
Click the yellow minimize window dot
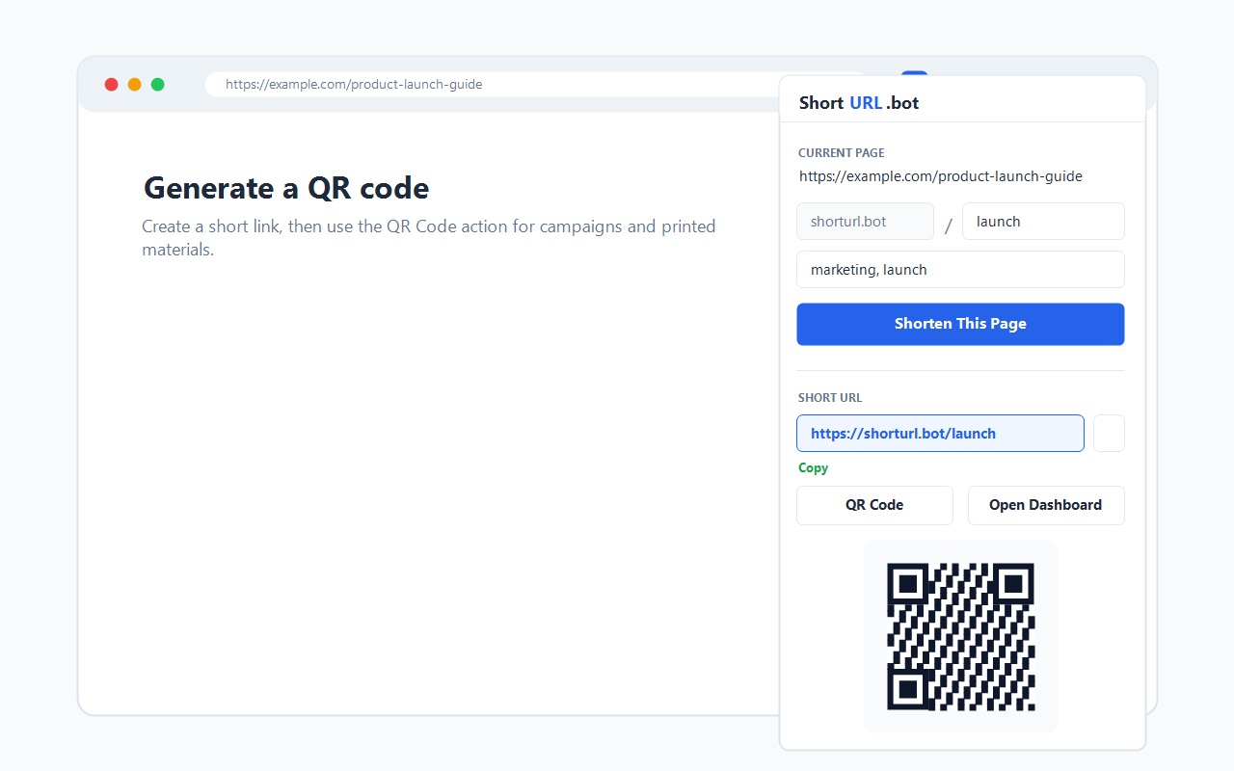[x=135, y=85]
